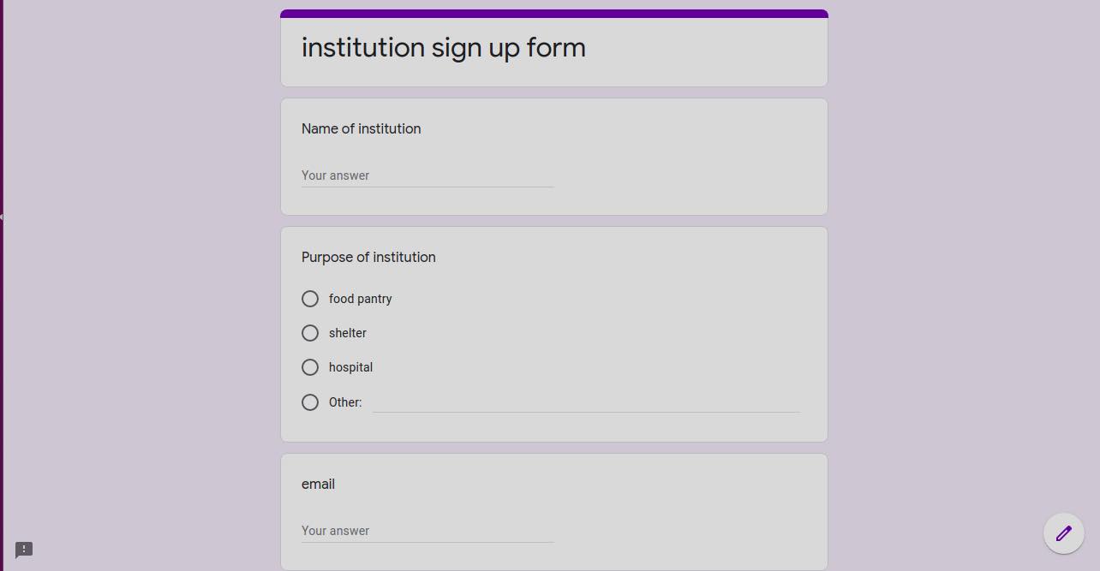Click the small arrow on left edge
This screenshot has width=1100, height=571.
pyautogui.click(x=2, y=217)
